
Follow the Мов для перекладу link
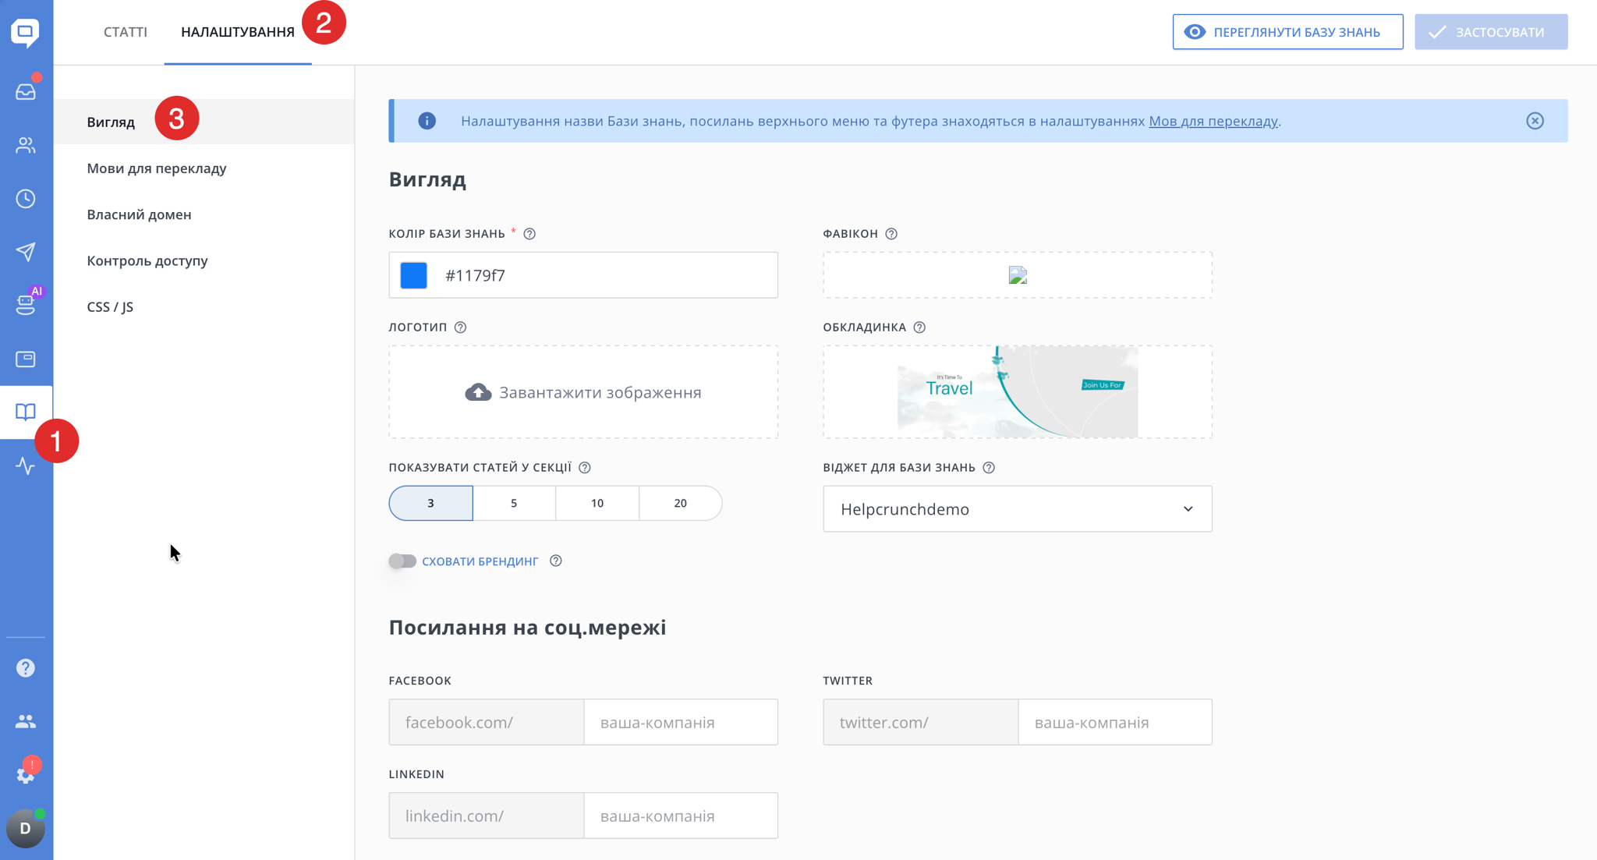pos(1213,121)
